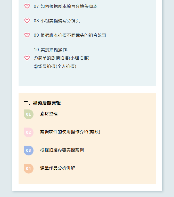Click ②场景拍摄(个人拍摄) line
Image resolution: width=174 pixels, height=197 pixels.
tap(55, 66)
